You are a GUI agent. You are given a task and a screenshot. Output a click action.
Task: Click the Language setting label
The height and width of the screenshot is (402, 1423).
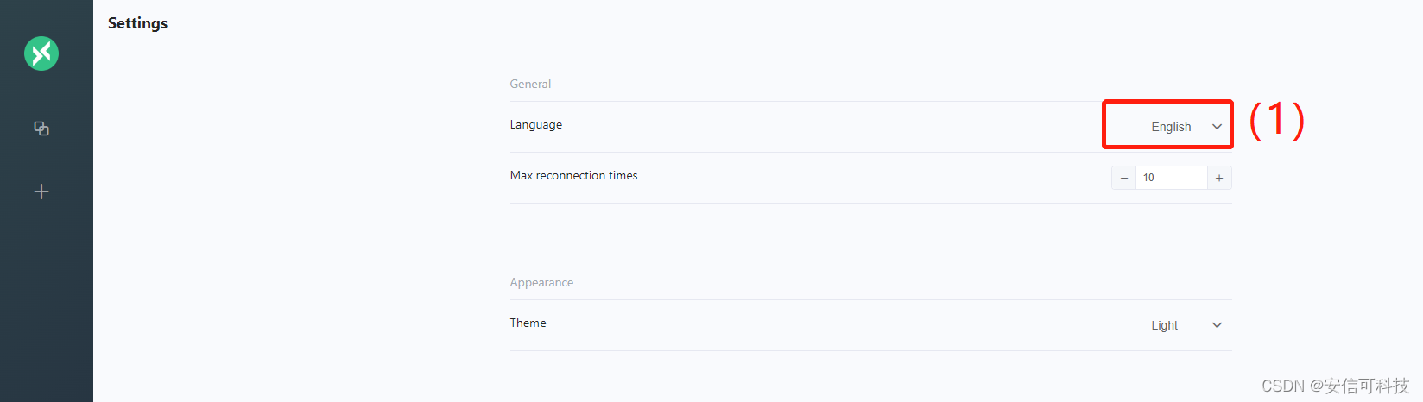(x=535, y=124)
